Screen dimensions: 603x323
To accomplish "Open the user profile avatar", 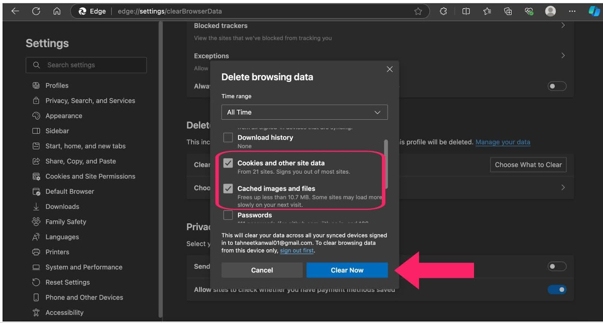I will [550, 11].
